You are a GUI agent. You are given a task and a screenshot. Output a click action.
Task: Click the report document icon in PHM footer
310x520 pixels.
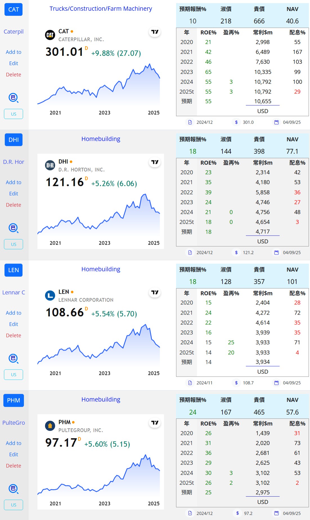point(190,513)
